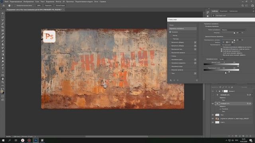This screenshot has width=255, height=143.
Task: Click the foreground color swatch
Action: 2,92
